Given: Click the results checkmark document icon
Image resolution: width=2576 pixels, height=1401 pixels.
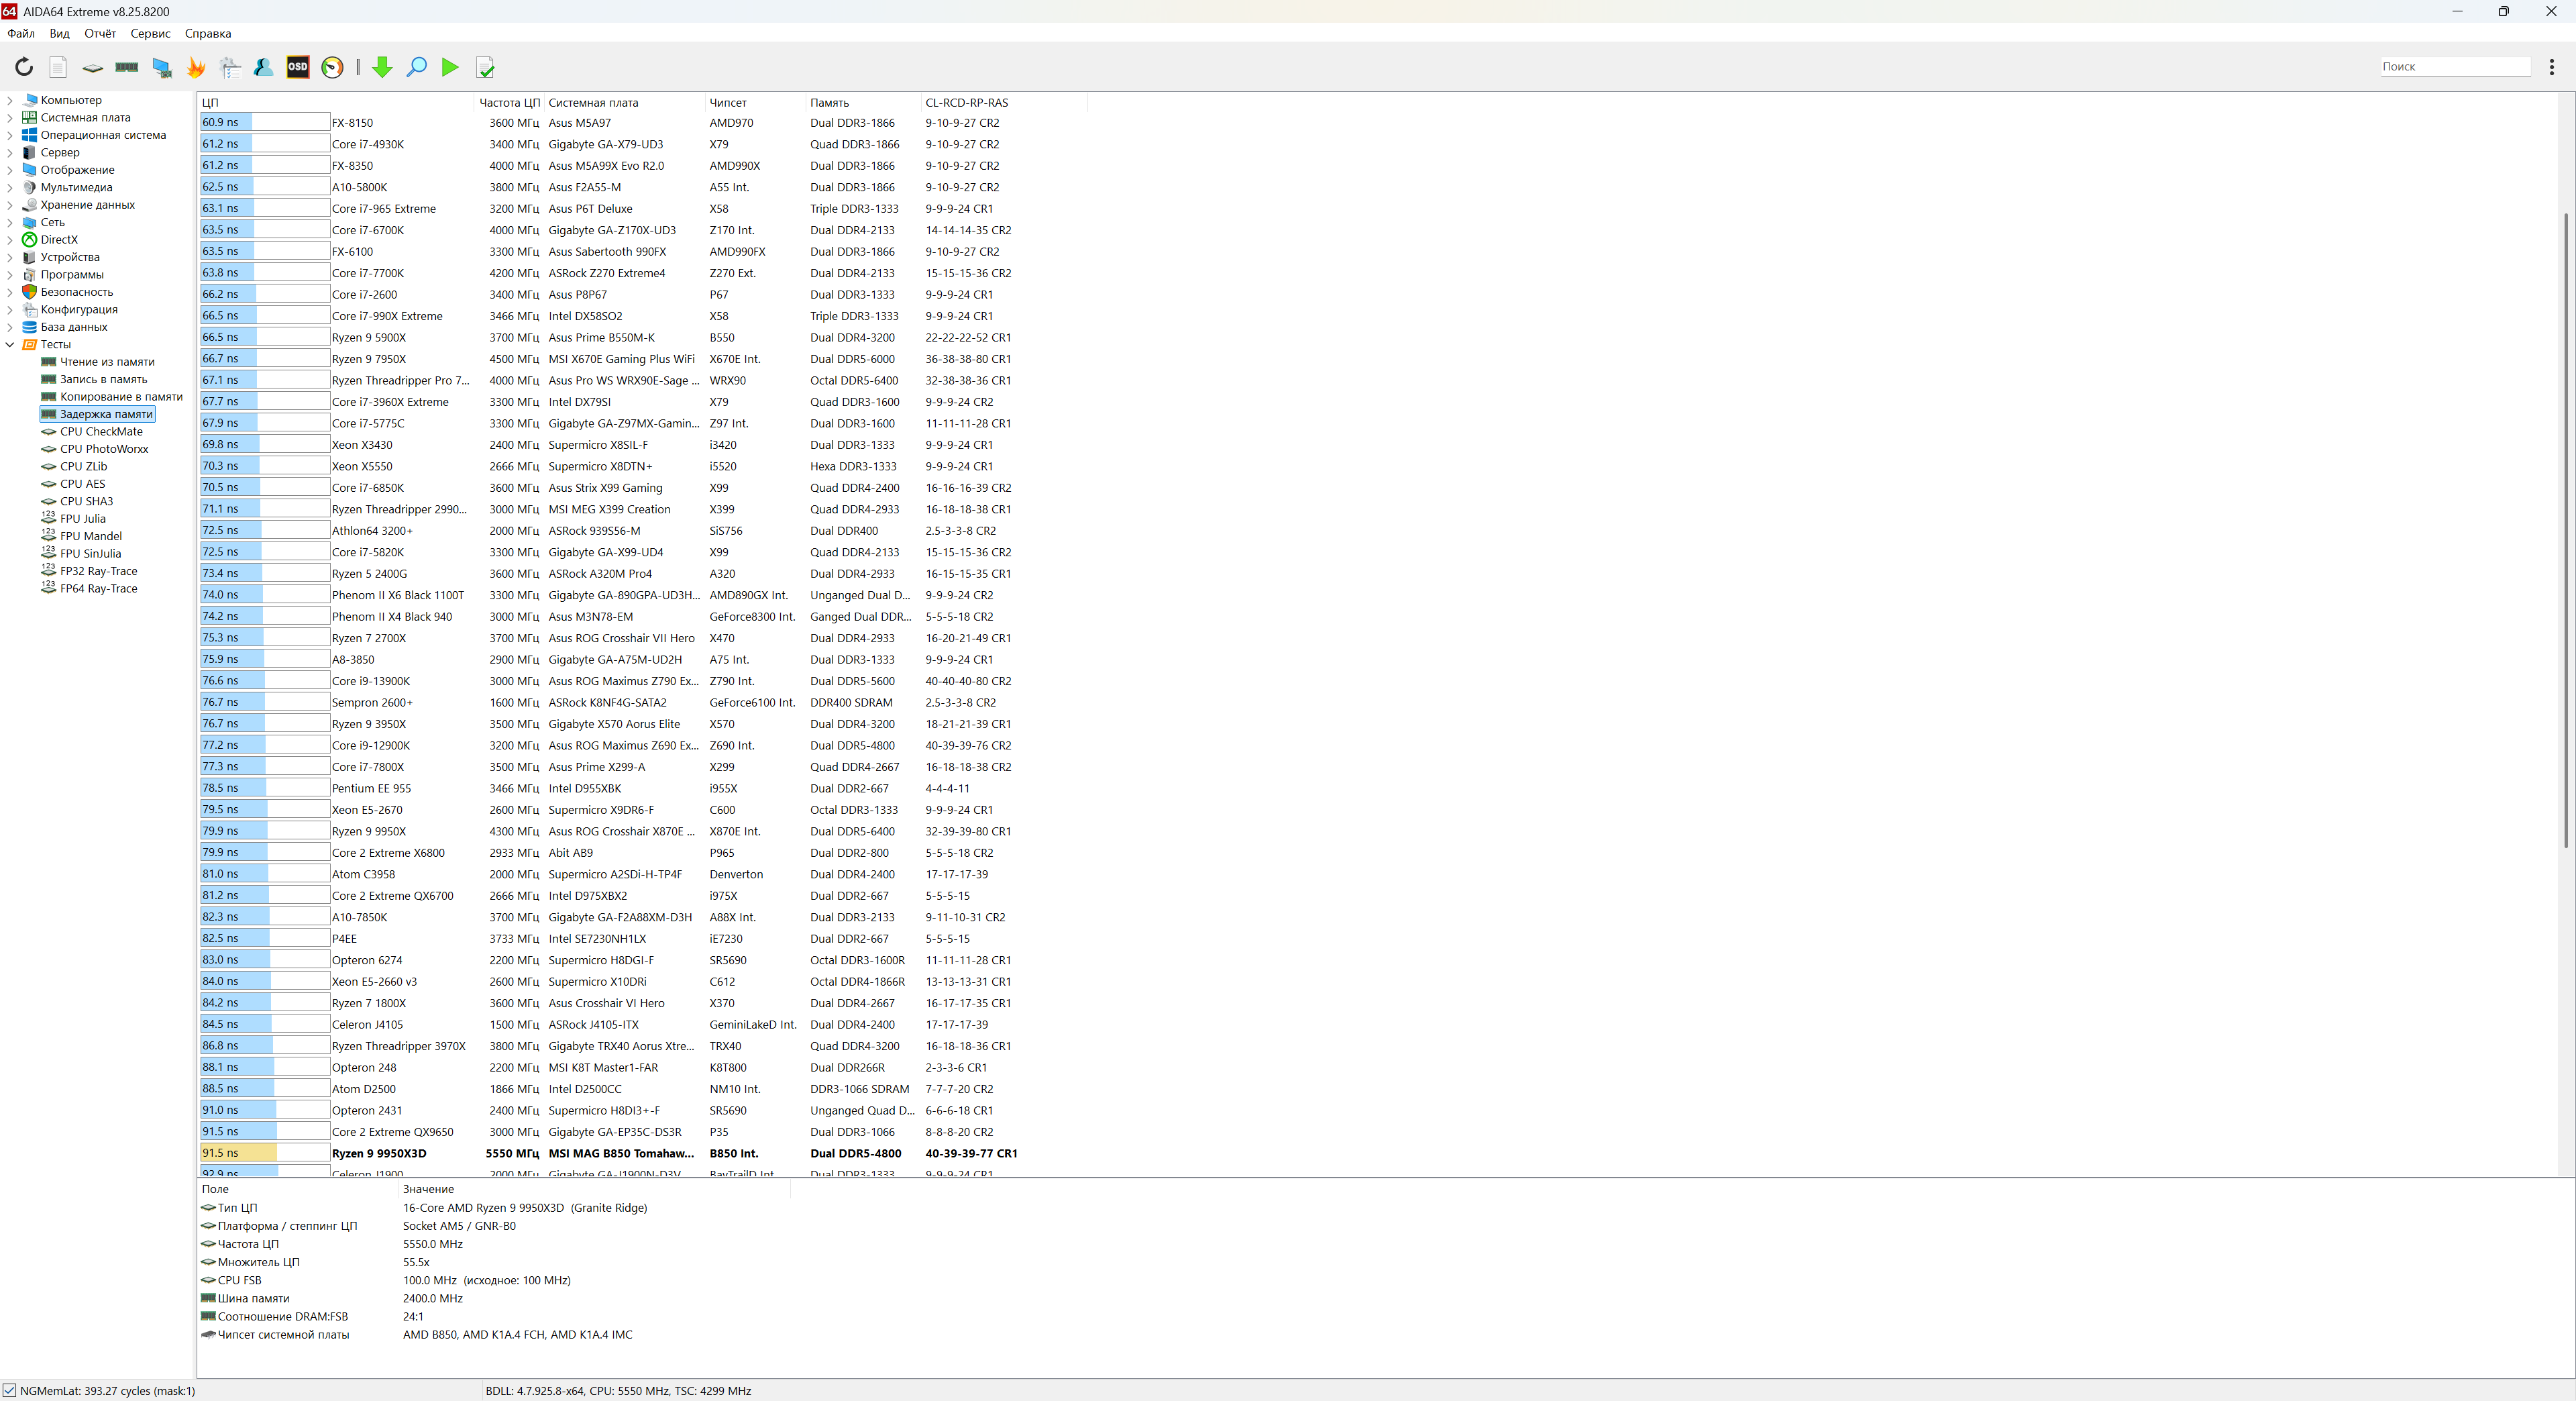Looking at the screenshot, I should point(486,67).
